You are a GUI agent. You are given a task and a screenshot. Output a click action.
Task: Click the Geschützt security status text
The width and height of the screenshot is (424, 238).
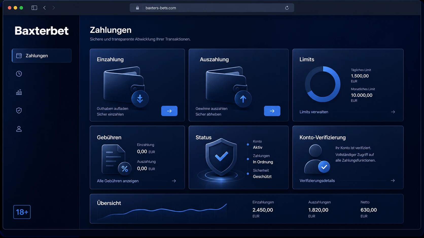262,177
